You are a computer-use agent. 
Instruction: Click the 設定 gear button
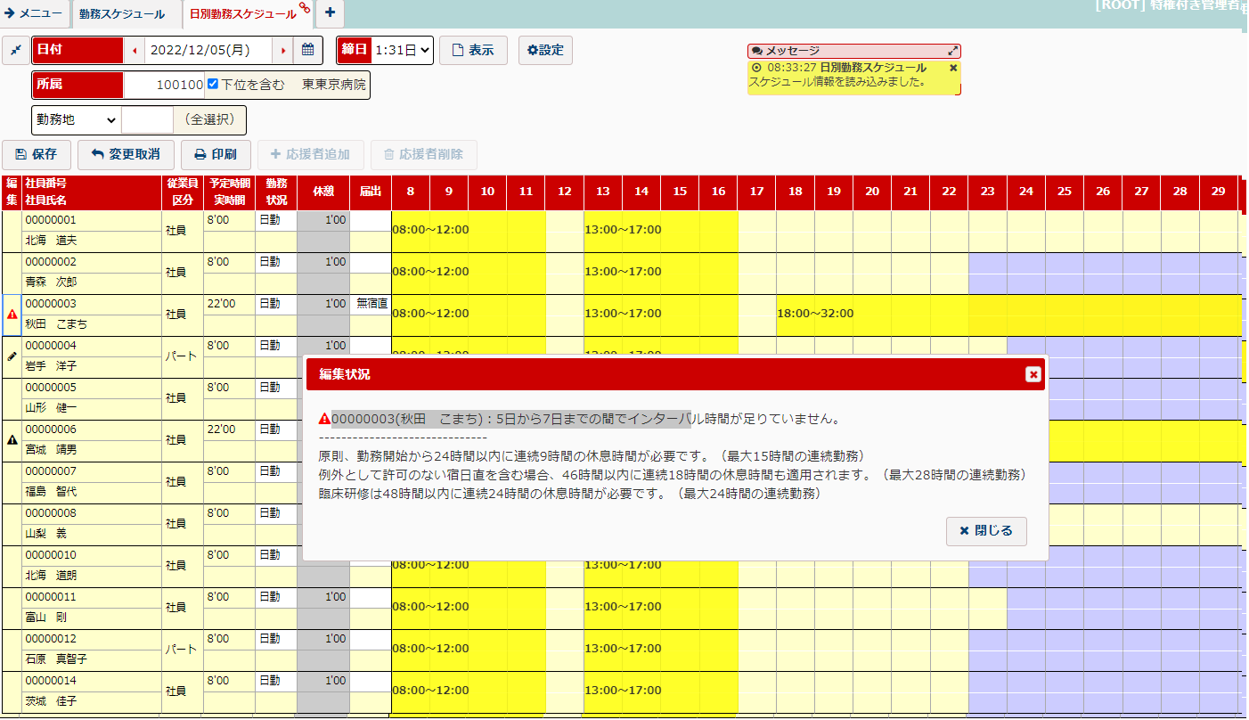point(545,51)
